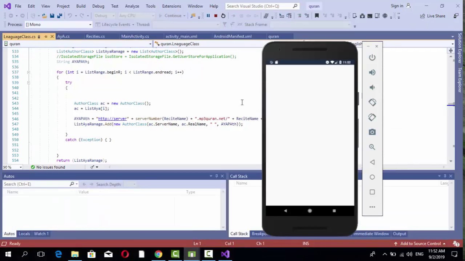Open Visual Studio notifications bell in status bar
Image resolution: width=465 pixels, height=261 pixels.
456,244
